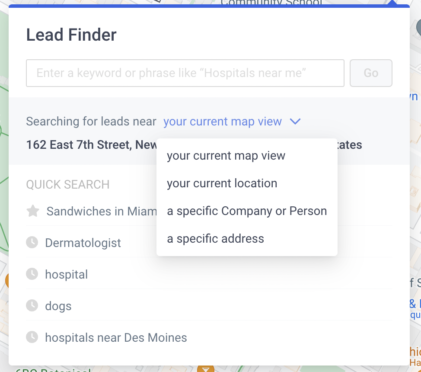The height and width of the screenshot is (372, 421).
Task: Open saved search Sandwiches in Miami
Action: [x=102, y=211]
